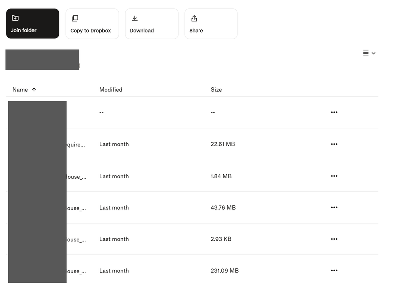This screenshot has width=399, height=285.
Task: Sort files by Size column
Action: point(216,90)
